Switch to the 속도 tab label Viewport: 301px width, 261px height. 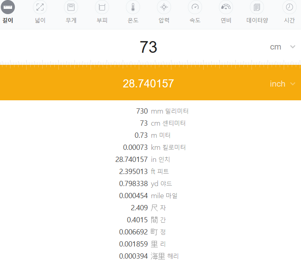[195, 20]
